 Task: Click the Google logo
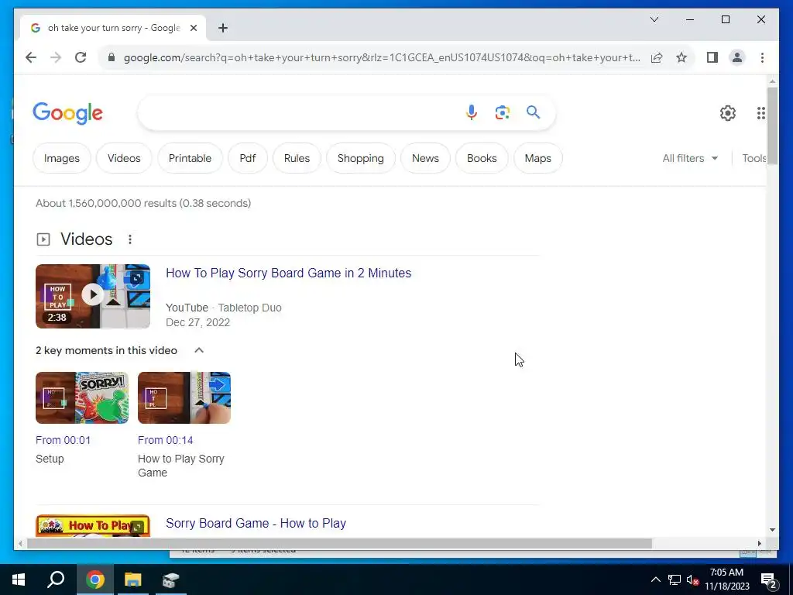point(68,113)
